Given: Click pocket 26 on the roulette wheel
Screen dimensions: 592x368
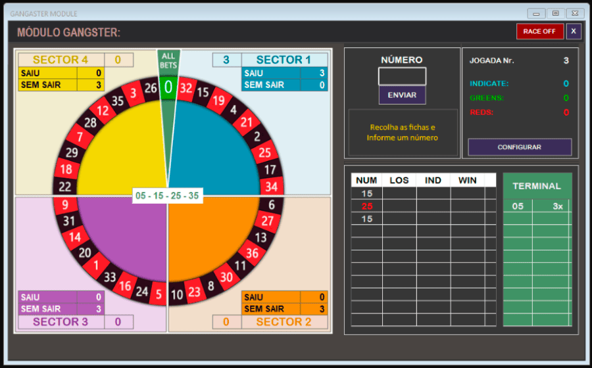Looking at the screenshot, I should tap(151, 87).
